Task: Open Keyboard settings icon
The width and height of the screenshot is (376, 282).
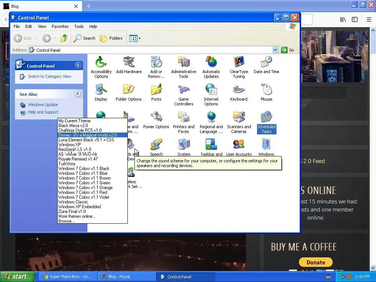Action: (239, 92)
